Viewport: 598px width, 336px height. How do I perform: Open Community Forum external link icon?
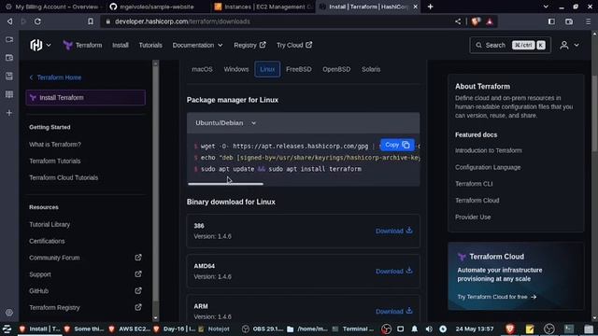point(138,258)
